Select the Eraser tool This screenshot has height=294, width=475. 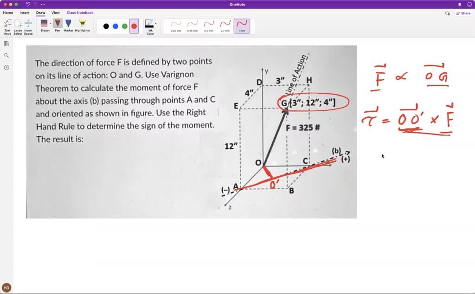[45, 23]
